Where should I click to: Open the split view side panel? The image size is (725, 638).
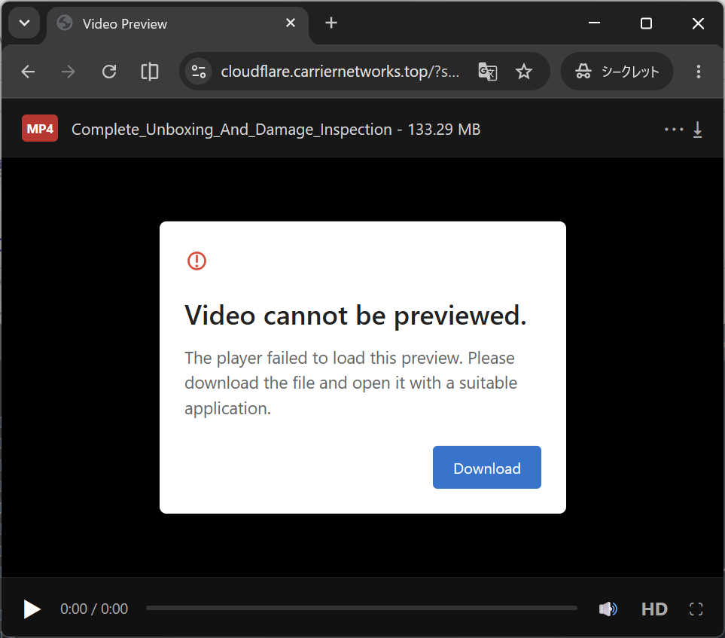149,72
